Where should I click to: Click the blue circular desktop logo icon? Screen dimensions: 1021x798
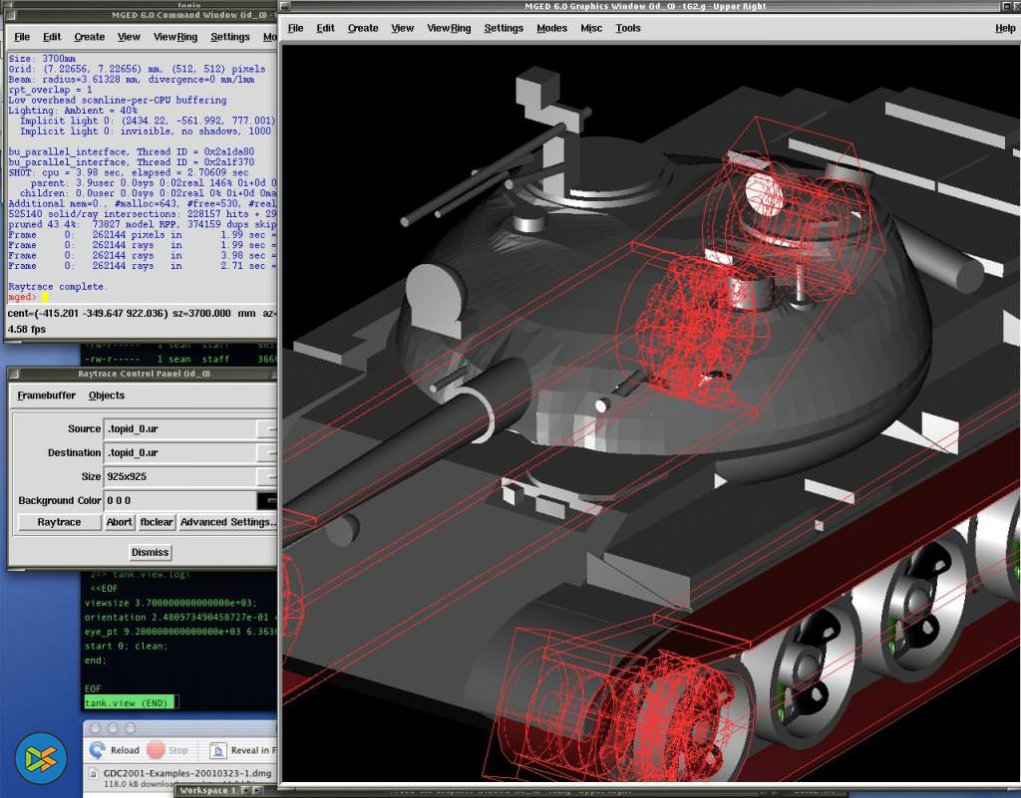(x=41, y=758)
